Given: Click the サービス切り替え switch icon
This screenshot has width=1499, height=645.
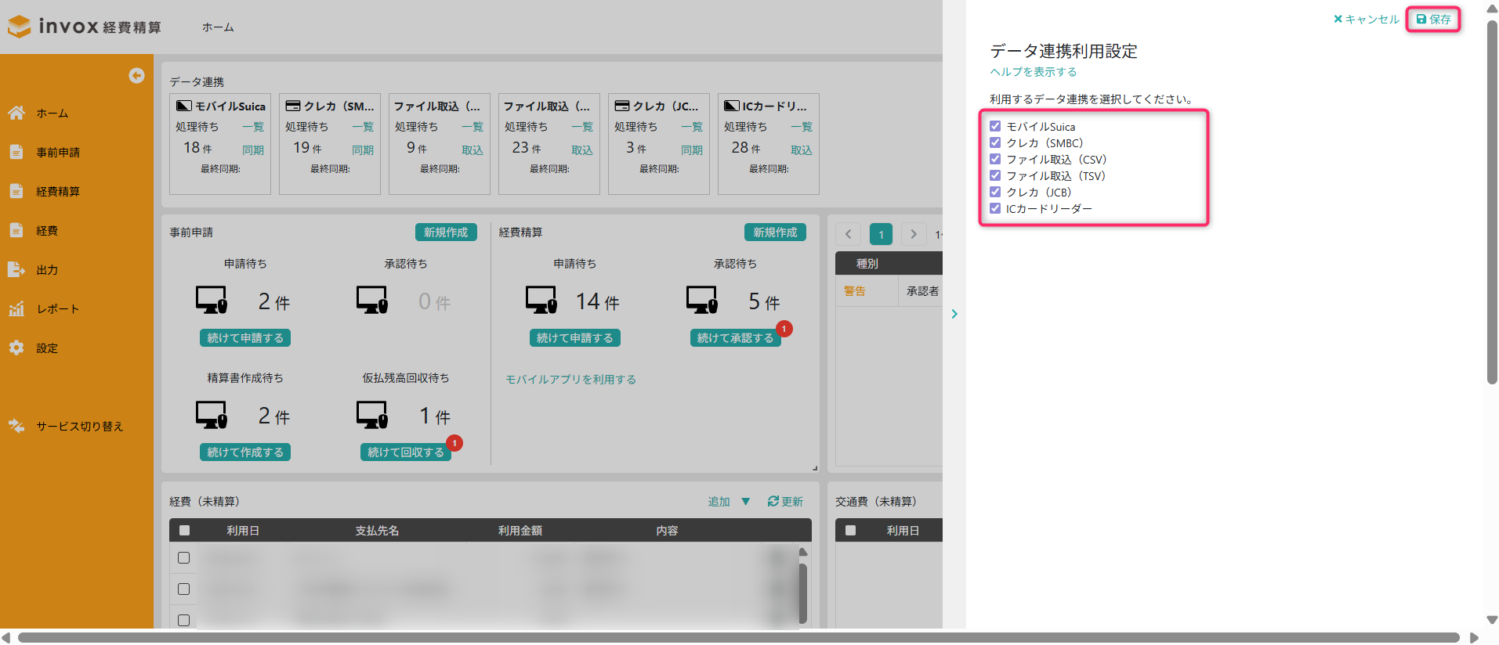Looking at the screenshot, I should click(16, 426).
